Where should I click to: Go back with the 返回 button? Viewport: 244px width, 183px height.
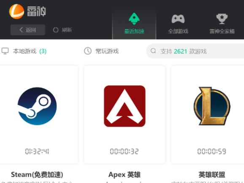pyautogui.click(x=28, y=30)
